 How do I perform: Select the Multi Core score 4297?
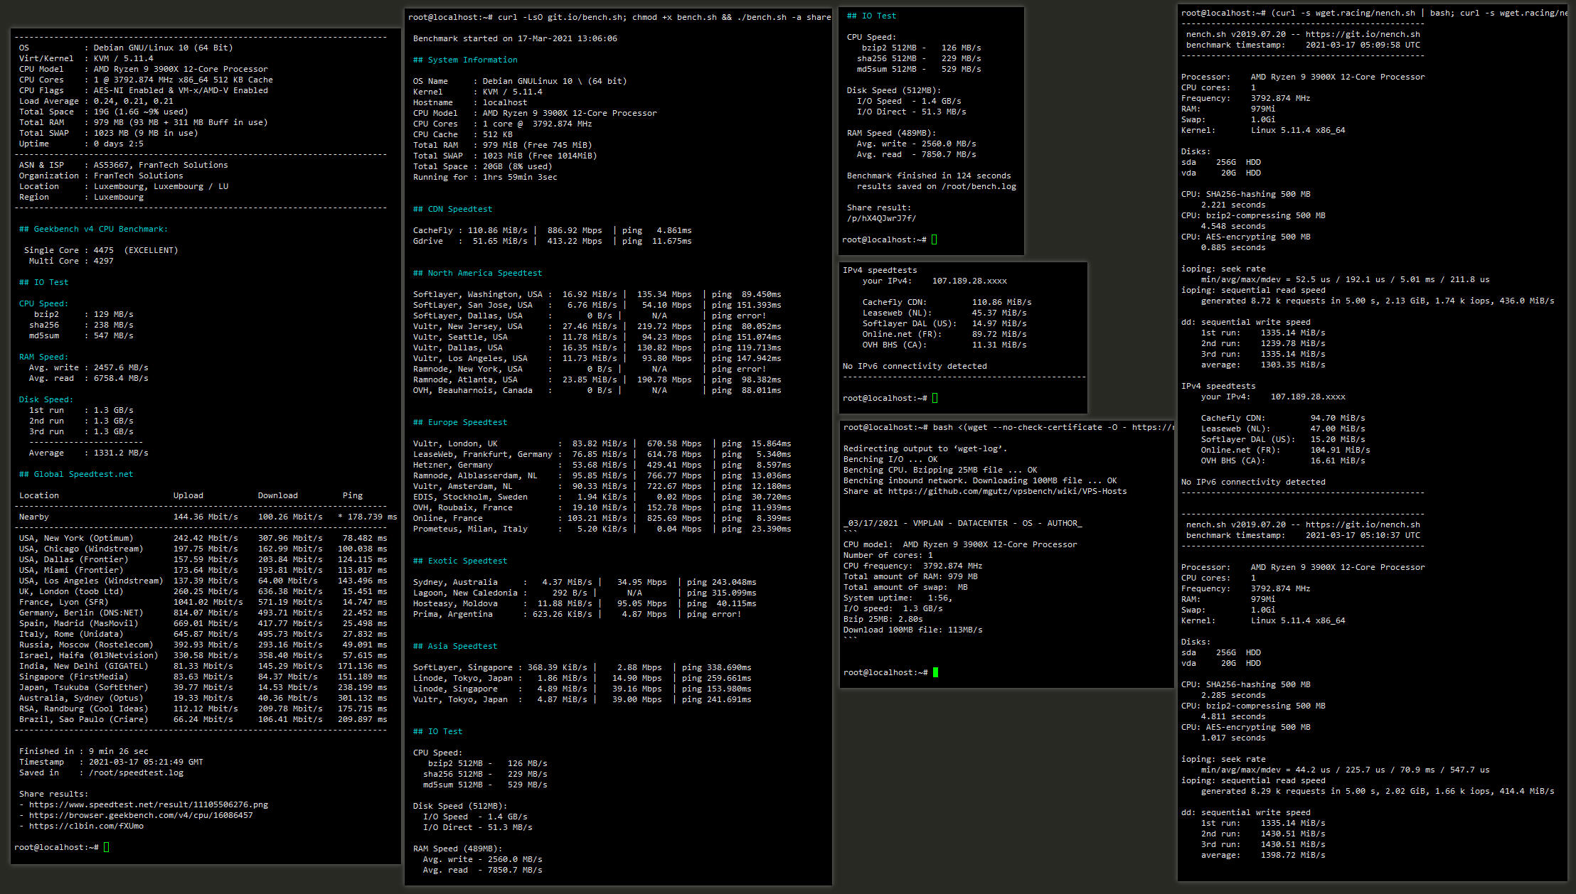(104, 261)
